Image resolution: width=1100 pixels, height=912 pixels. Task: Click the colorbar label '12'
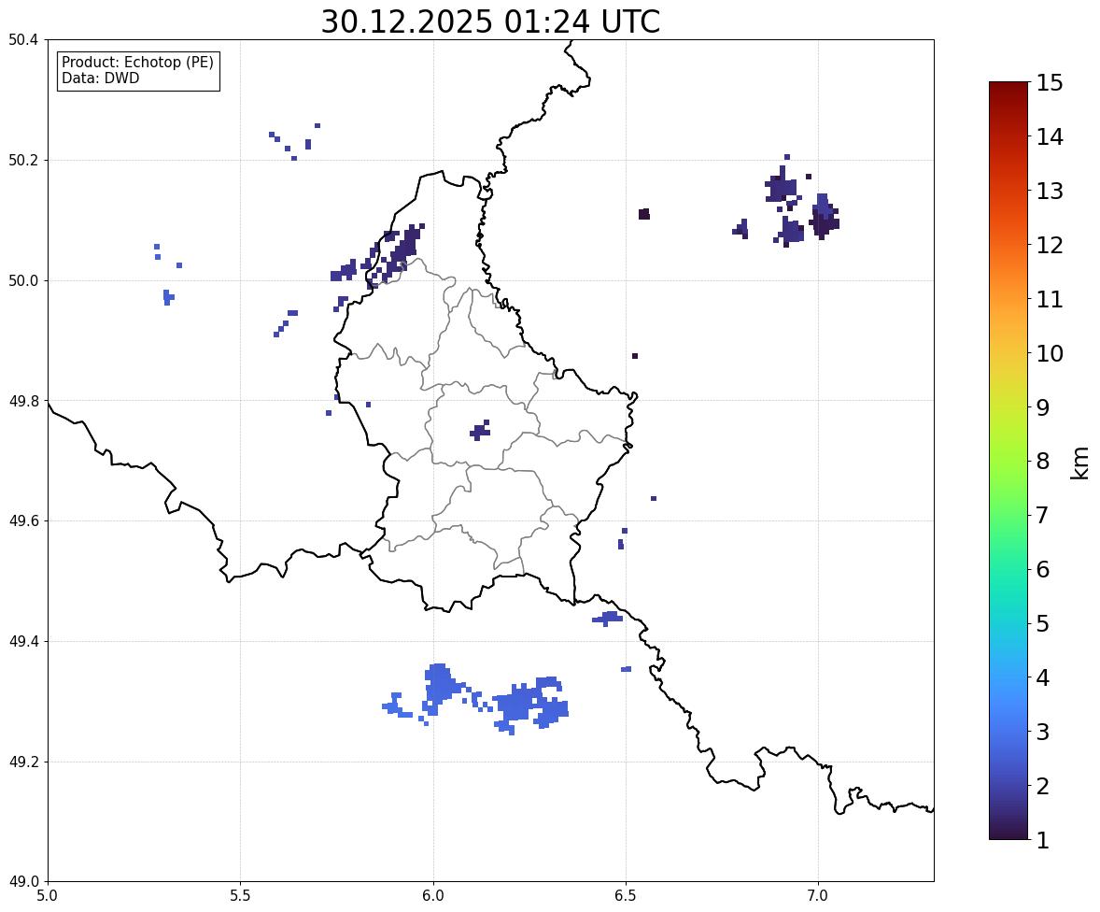[1050, 245]
